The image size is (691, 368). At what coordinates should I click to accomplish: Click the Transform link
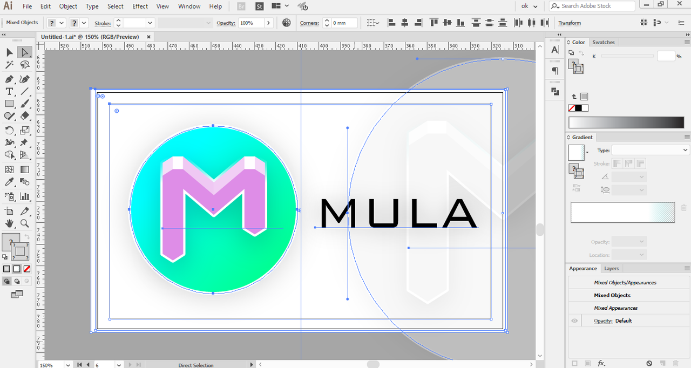pos(570,23)
